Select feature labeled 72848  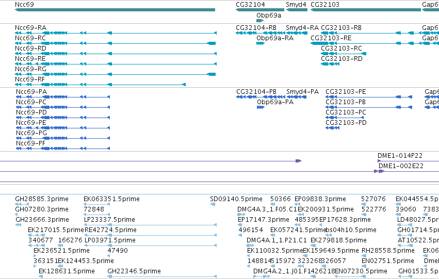(x=94, y=209)
